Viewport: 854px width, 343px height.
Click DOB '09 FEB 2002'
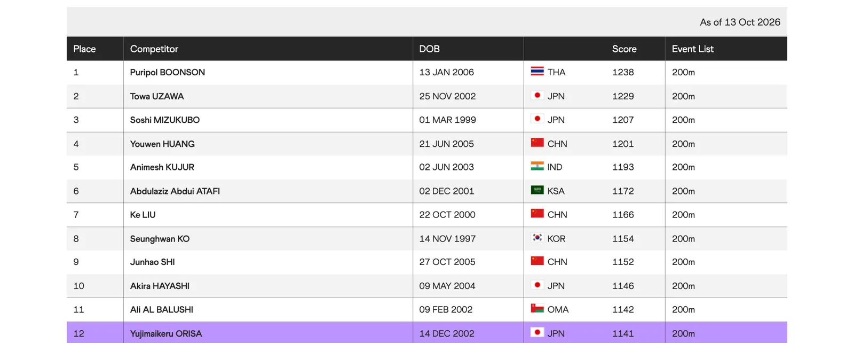pos(446,309)
